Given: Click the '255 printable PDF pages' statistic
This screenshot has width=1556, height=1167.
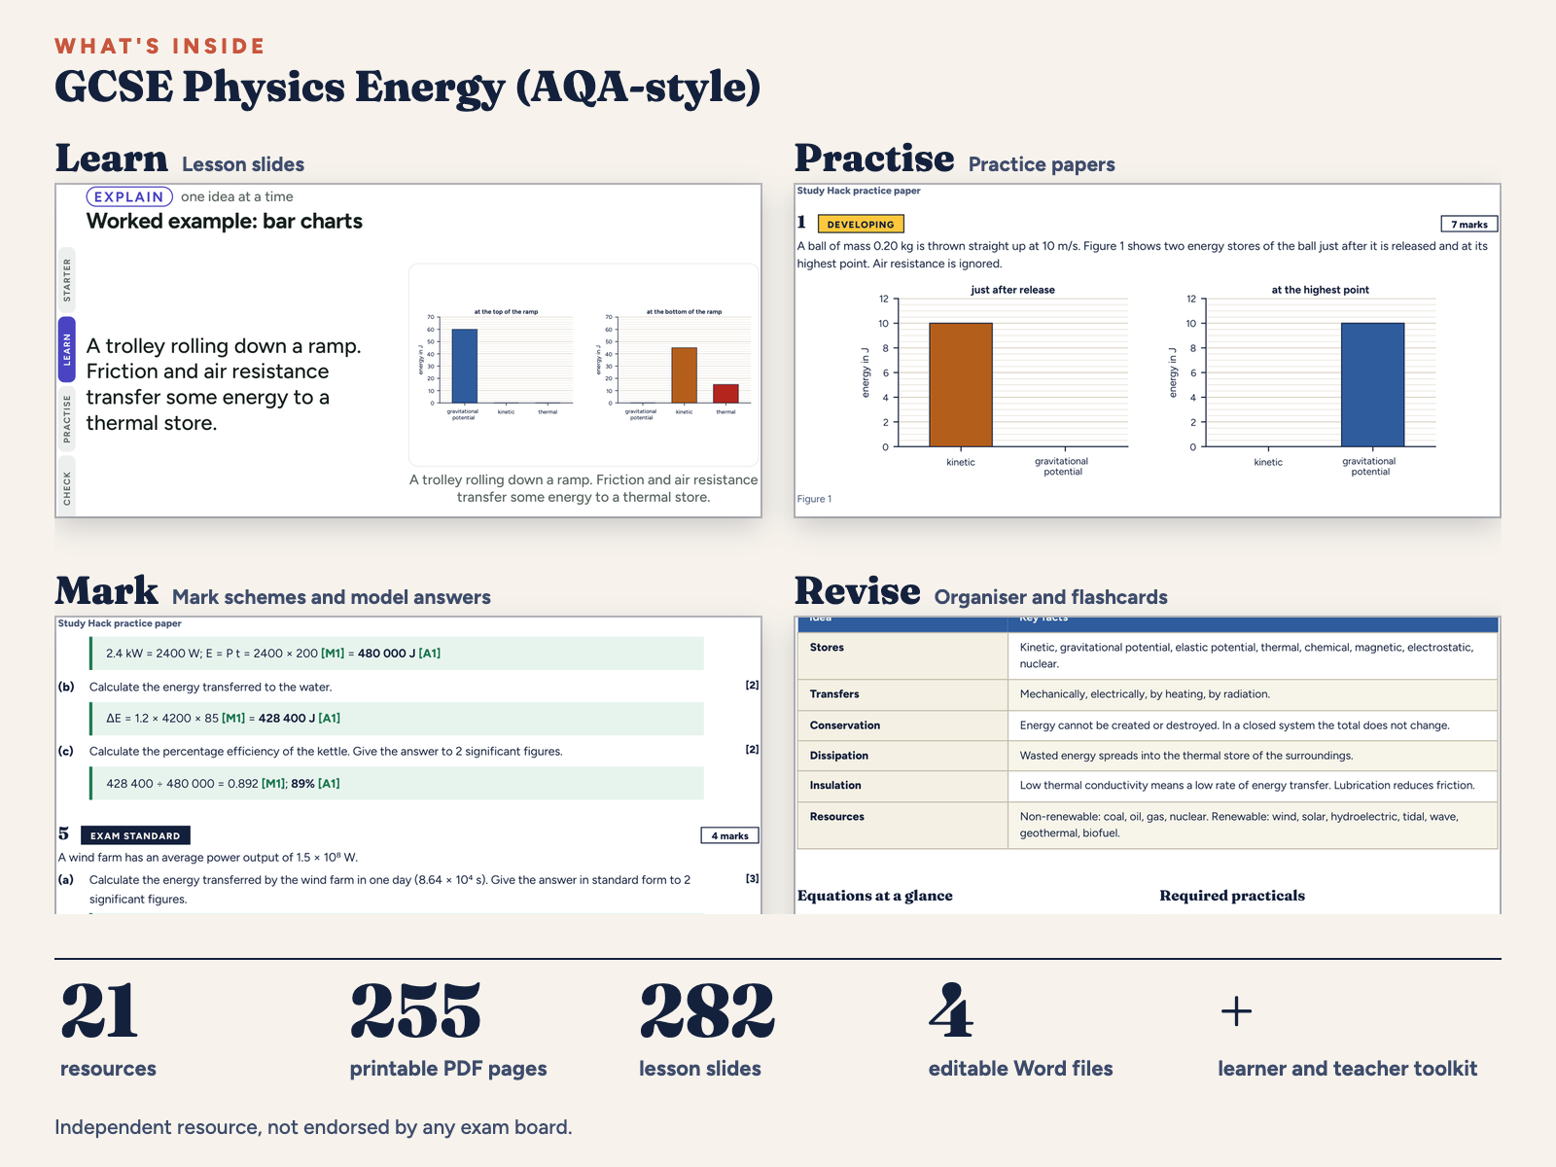Looking at the screenshot, I should click(448, 1031).
